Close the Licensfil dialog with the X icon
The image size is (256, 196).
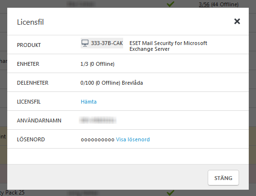[237, 21]
